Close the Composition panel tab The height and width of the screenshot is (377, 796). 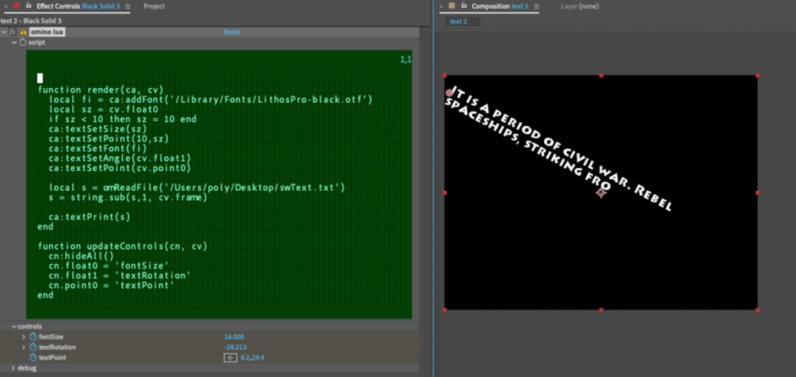pos(440,6)
